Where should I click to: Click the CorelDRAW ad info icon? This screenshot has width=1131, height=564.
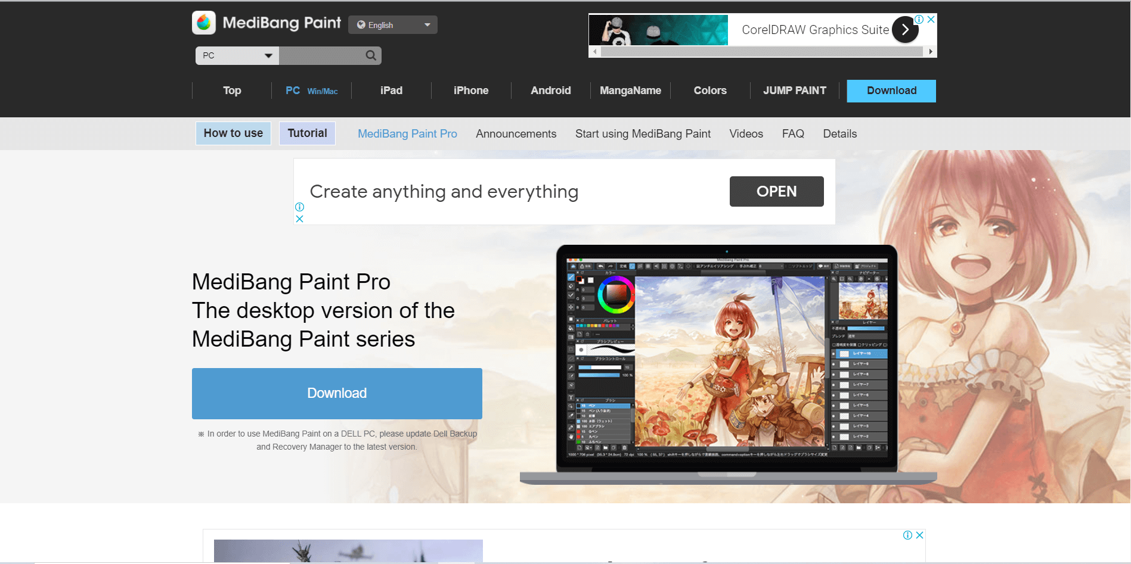point(919,19)
